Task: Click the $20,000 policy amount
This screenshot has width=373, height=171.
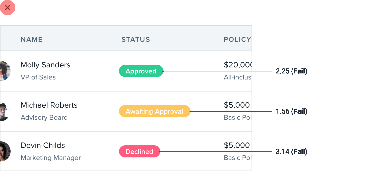Action: (238, 65)
